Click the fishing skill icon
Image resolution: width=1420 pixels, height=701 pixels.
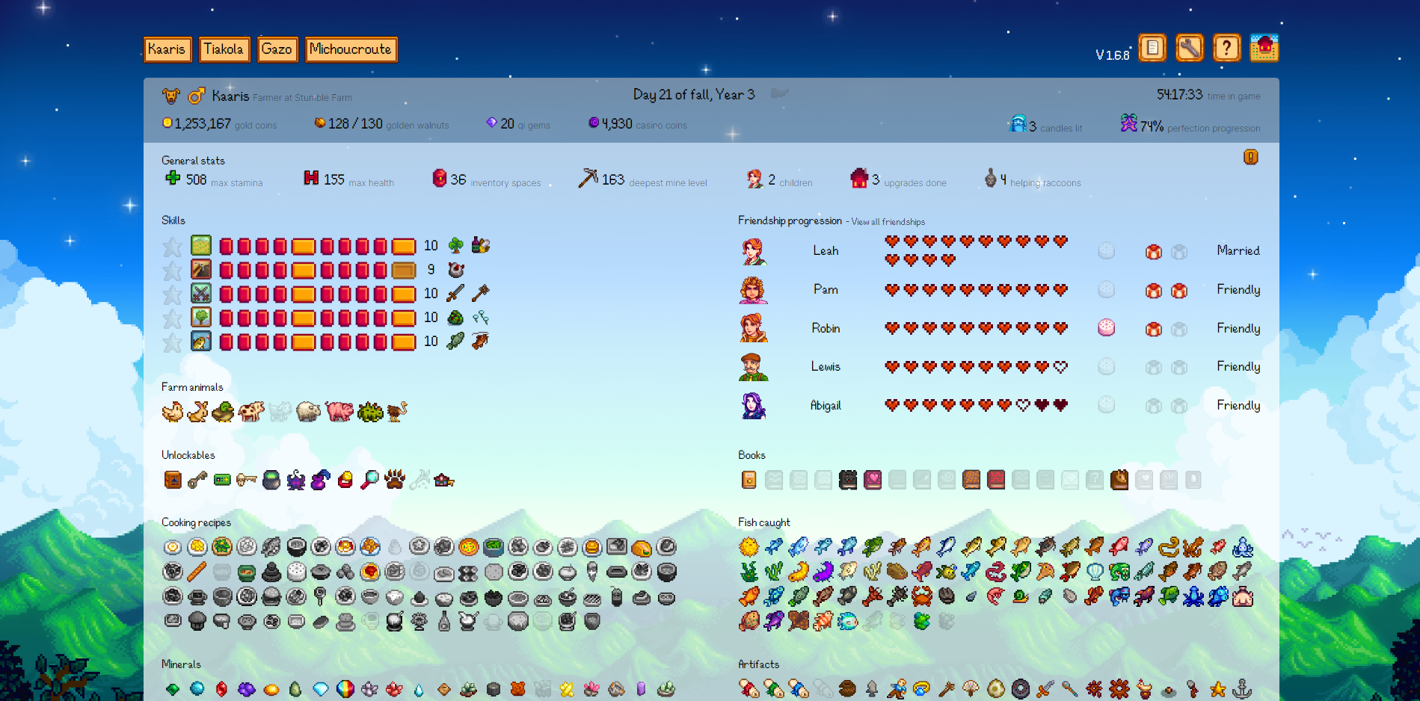tap(201, 342)
